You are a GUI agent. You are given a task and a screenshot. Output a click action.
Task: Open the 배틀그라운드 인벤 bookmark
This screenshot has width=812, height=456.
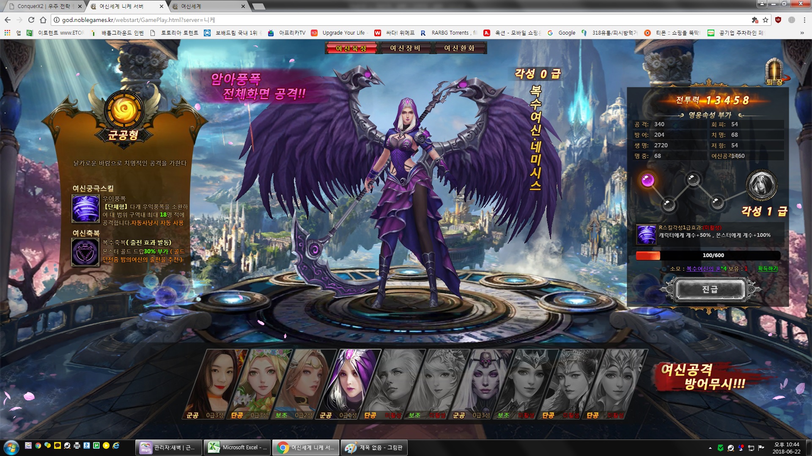(x=117, y=33)
